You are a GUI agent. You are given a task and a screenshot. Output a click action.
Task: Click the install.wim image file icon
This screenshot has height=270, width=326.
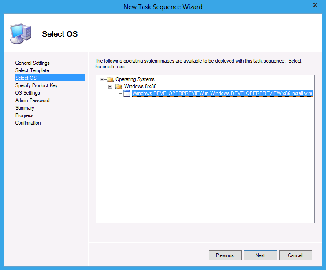coord(127,93)
